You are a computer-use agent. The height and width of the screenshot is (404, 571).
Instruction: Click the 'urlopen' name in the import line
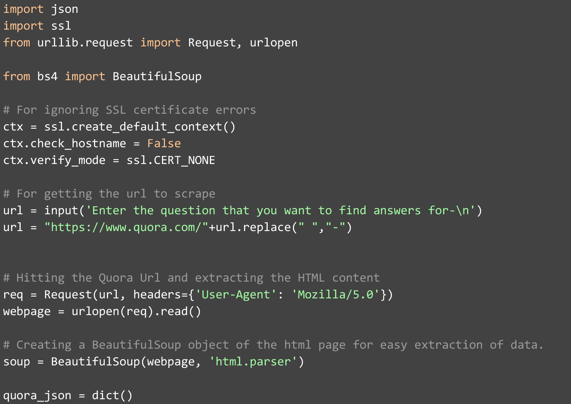pos(274,43)
